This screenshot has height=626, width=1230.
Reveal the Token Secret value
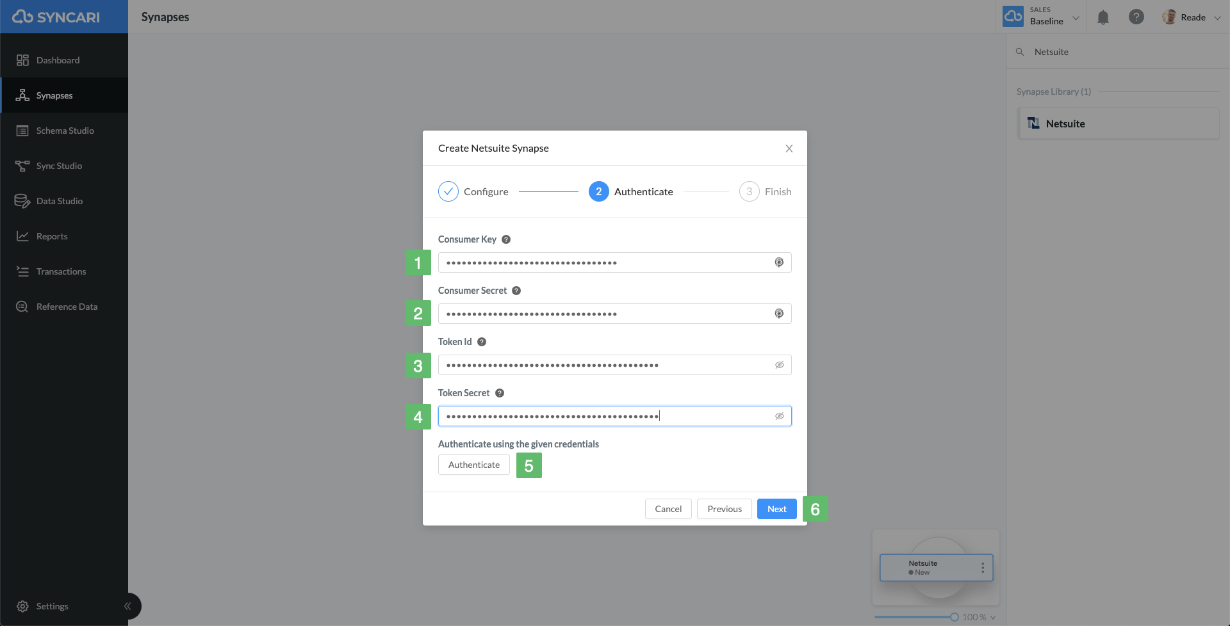point(780,416)
